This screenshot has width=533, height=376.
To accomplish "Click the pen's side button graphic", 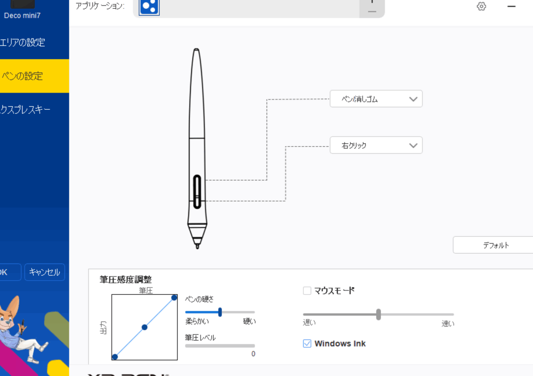I will pyautogui.click(x=197, y=191).
